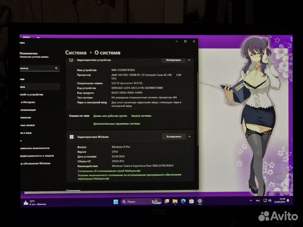Image resolution: width=303 pixels, height=227 pixels.
Task: Click the OS build value 22631.4112
Action: (x=118, y=161)
